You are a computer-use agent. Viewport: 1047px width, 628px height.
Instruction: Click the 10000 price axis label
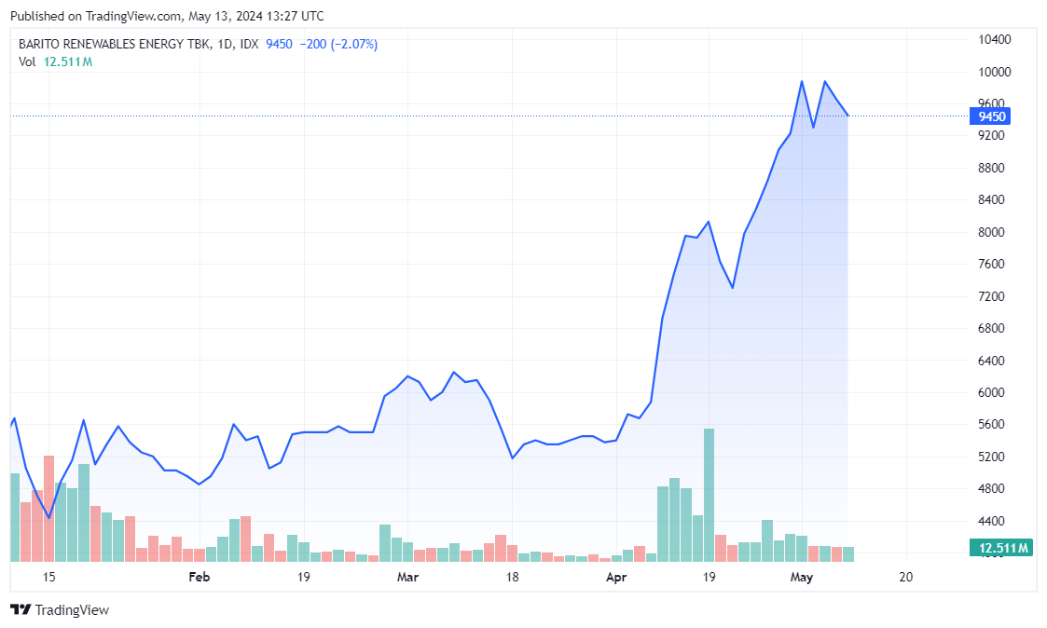[x=994, y=72]
